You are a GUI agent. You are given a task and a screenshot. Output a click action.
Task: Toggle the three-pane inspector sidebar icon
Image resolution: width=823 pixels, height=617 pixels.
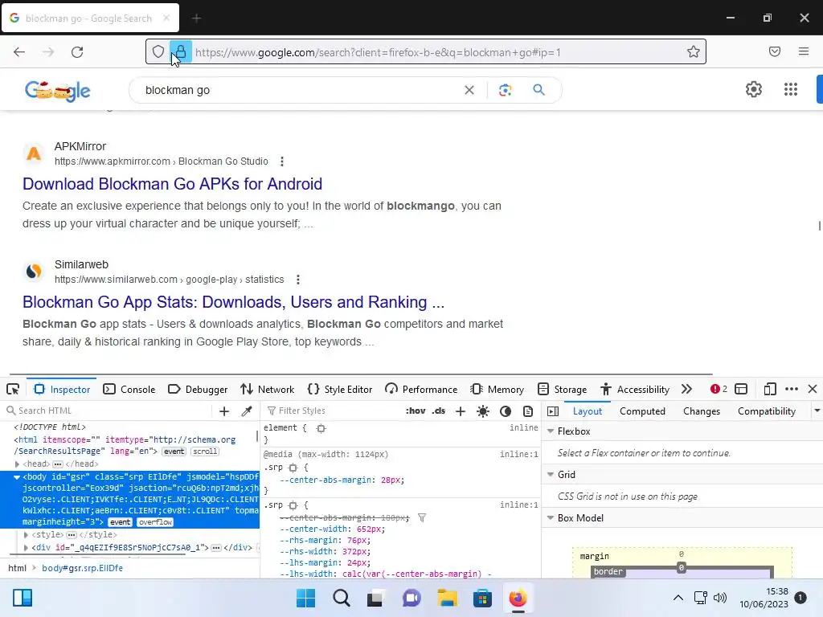coord(553,411)
